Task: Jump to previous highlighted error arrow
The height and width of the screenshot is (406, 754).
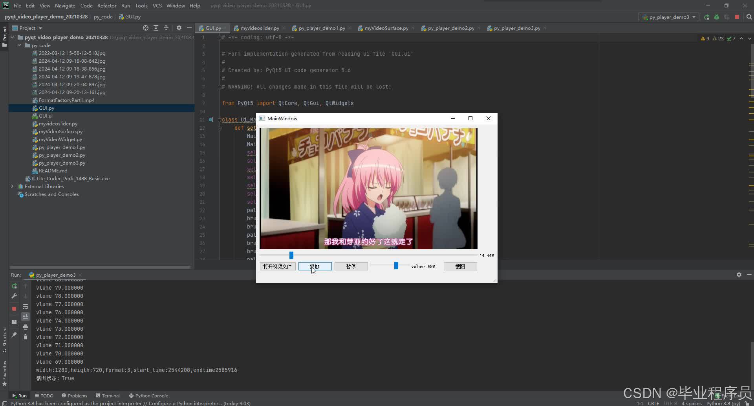Action: [741, 38]
